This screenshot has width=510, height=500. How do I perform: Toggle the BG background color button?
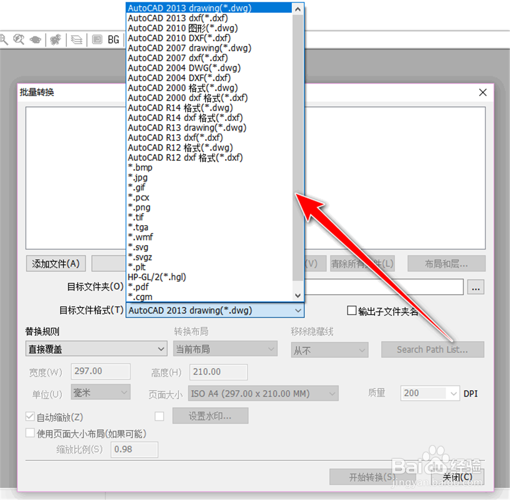coord(113,40)
